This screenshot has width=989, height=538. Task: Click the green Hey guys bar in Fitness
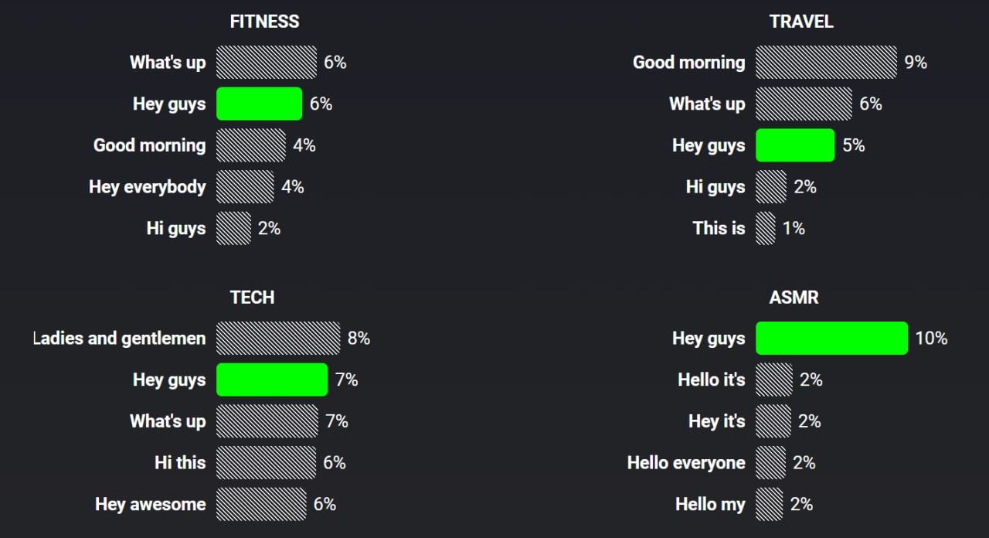(x=259, y=104)
